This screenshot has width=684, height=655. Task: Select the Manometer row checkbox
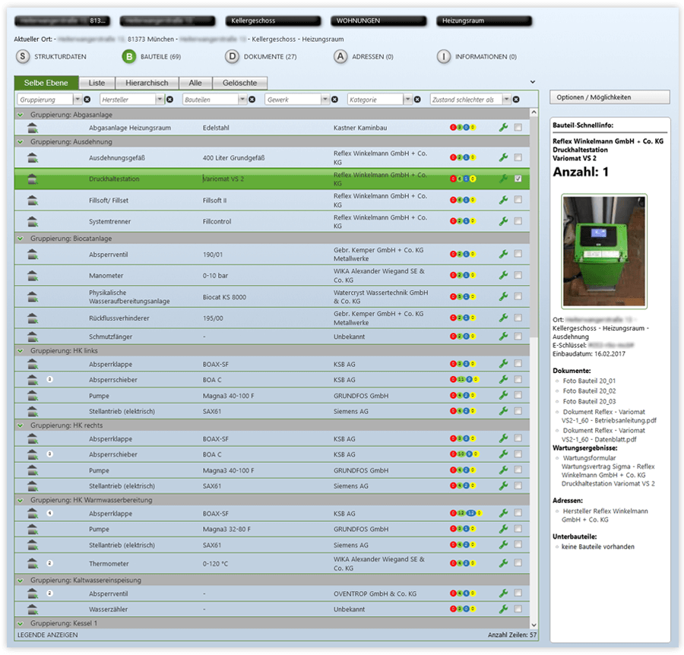518,275
